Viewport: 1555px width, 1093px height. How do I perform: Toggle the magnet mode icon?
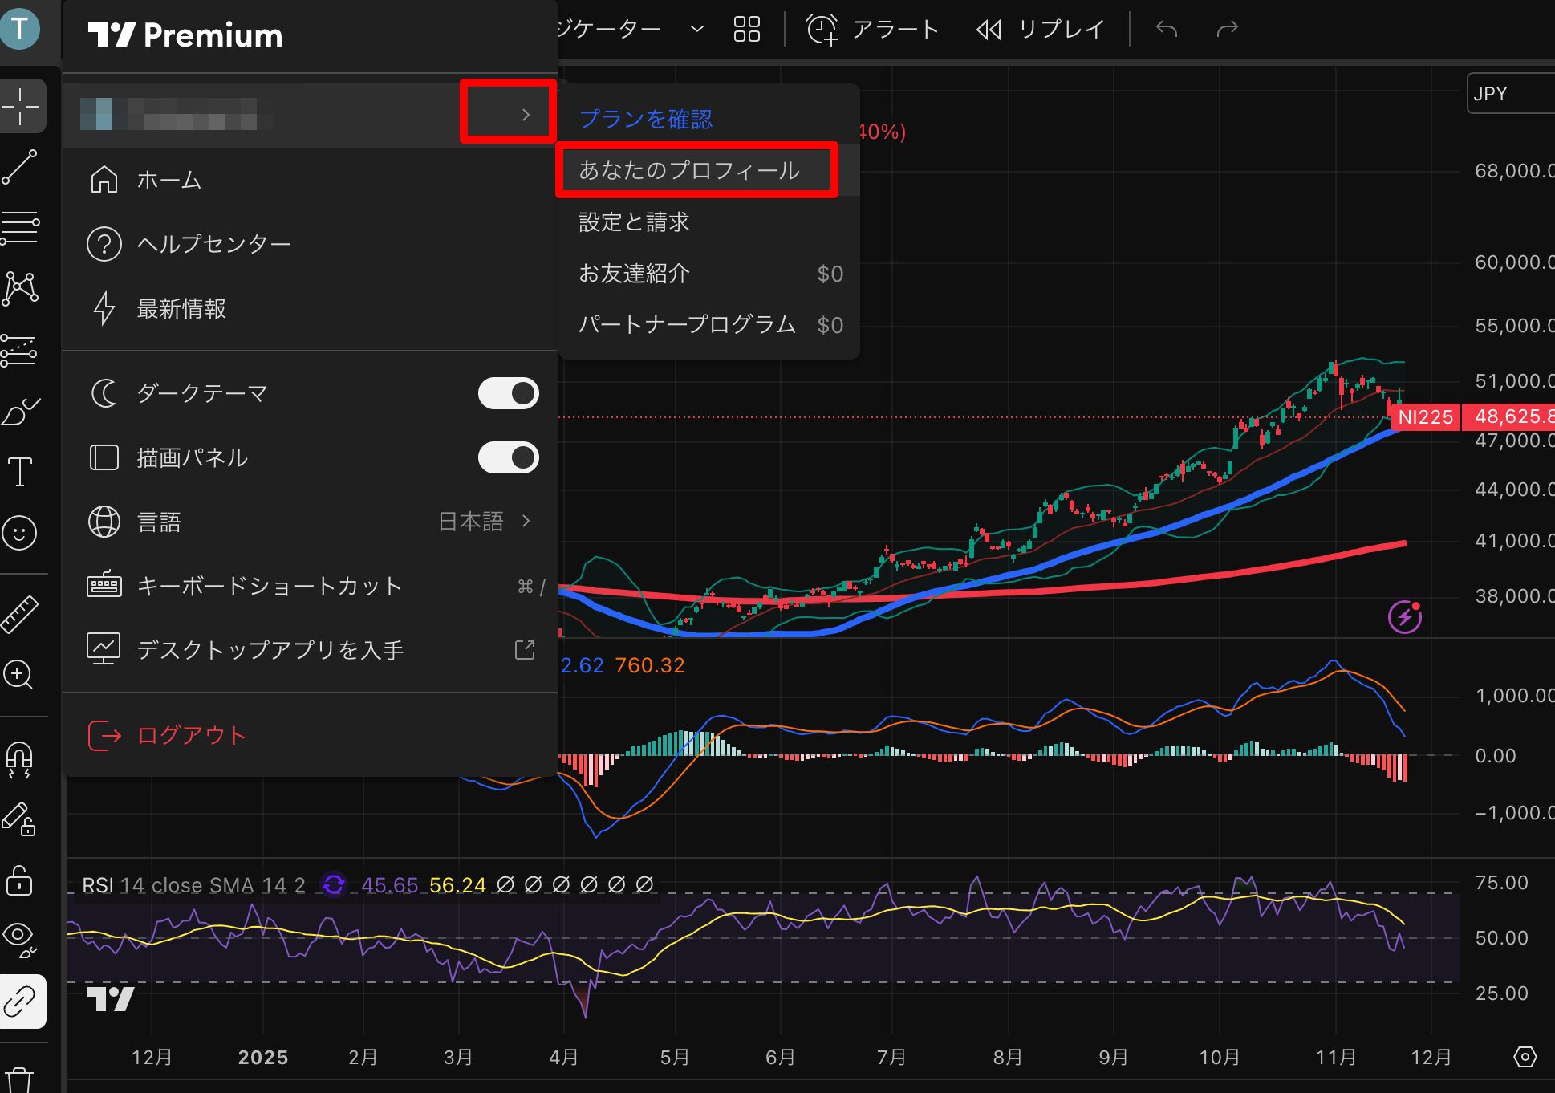click(20, 758)
